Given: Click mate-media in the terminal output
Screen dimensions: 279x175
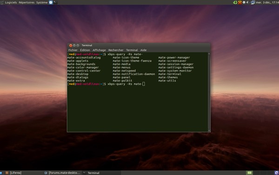Looking at the screenshot, I should click(x=121, y=64).
